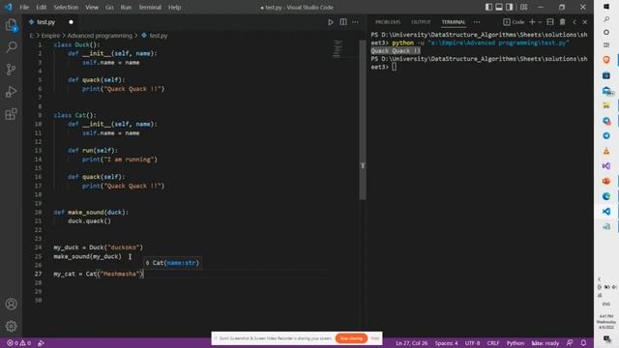Image resolution: width=619 pixels, height=348 pixels.
Task: Click the editor vertical scrollbar
Action: [x=363, y=120]
